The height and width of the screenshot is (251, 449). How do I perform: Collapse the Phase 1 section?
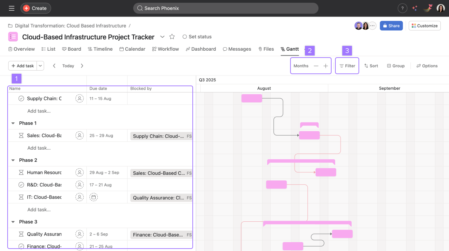point(13,123)
